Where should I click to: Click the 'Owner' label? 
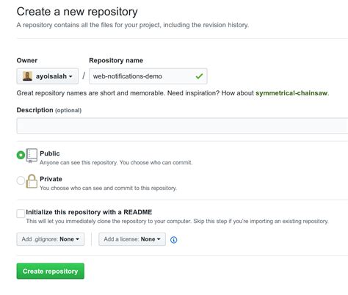click(27, 60)
